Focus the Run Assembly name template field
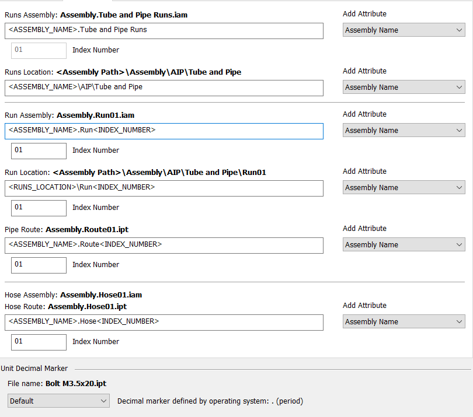 164,131
